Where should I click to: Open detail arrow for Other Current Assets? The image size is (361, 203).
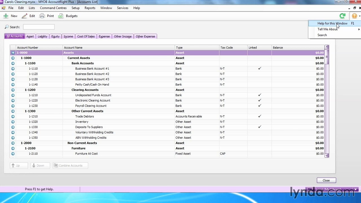point(13,111)
